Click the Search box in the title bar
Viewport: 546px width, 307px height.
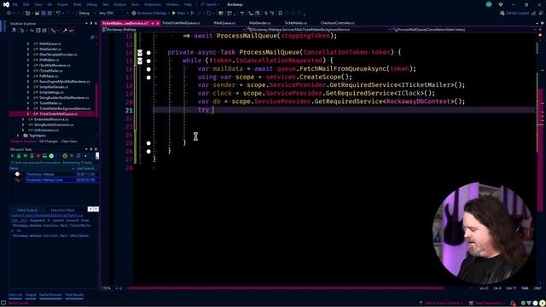[211, 4]
